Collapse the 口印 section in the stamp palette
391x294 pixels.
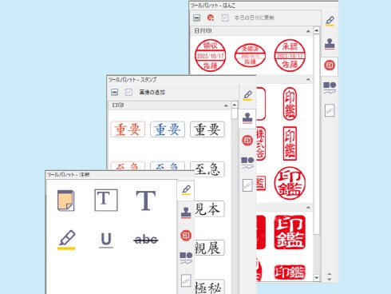point(226,105)
